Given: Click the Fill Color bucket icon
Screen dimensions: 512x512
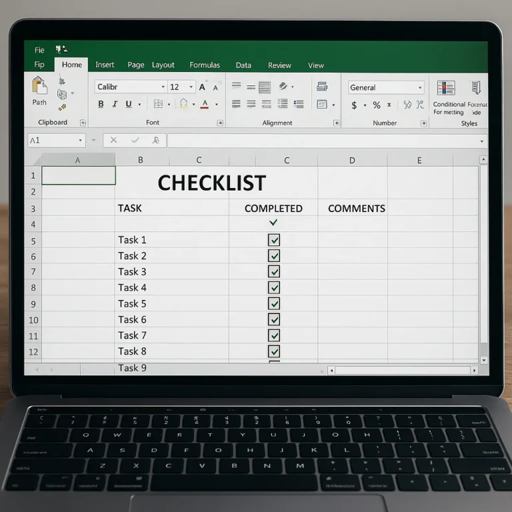Looking at the screenshot, I should 183,104.
